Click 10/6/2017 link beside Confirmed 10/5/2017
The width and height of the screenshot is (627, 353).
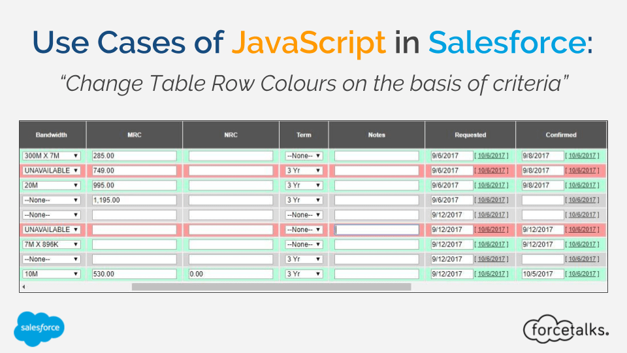pyautogui.click(x=582, y=274)
